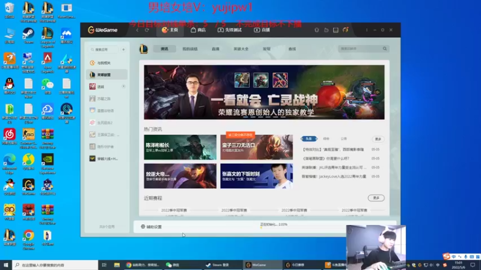Open WeGame desktop shortcut
481x270 pixels.
pyautogui.click(x=28, y=187)
